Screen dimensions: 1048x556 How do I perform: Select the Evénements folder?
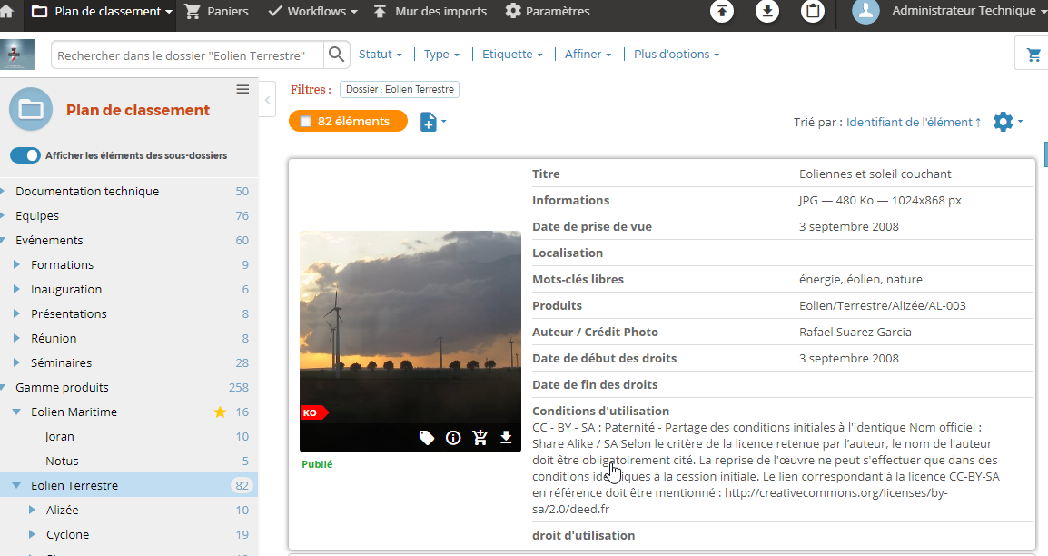pos(49,240)
